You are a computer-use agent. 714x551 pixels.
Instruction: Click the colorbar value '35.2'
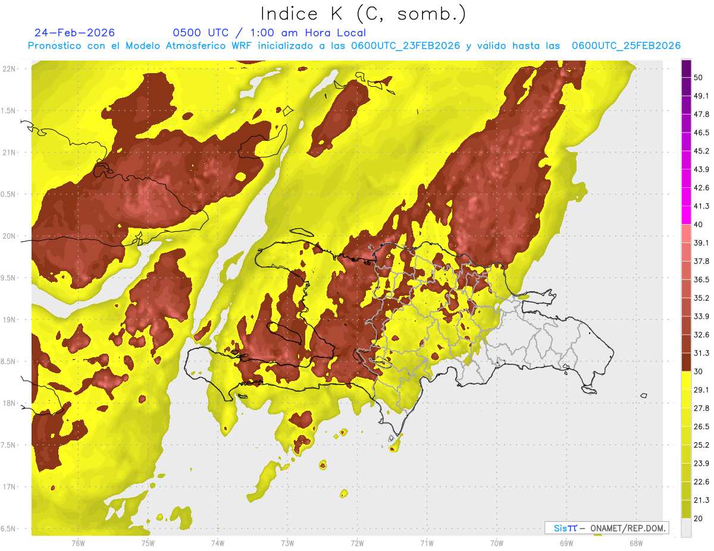(x=702, y=298)
